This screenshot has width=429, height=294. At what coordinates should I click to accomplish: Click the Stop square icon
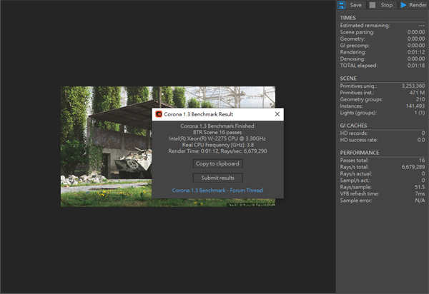coord(372,5)
